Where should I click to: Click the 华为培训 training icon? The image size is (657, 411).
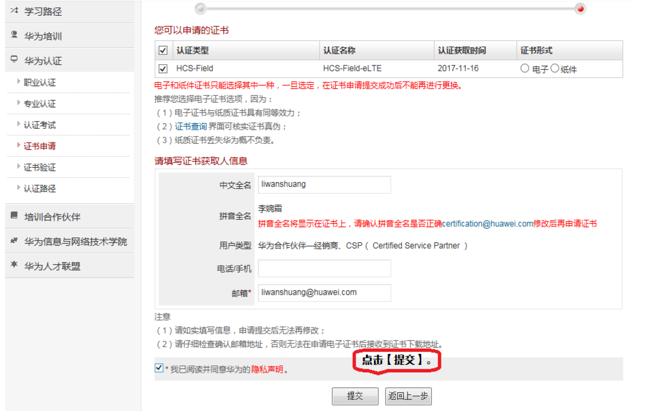click(14, 35)
